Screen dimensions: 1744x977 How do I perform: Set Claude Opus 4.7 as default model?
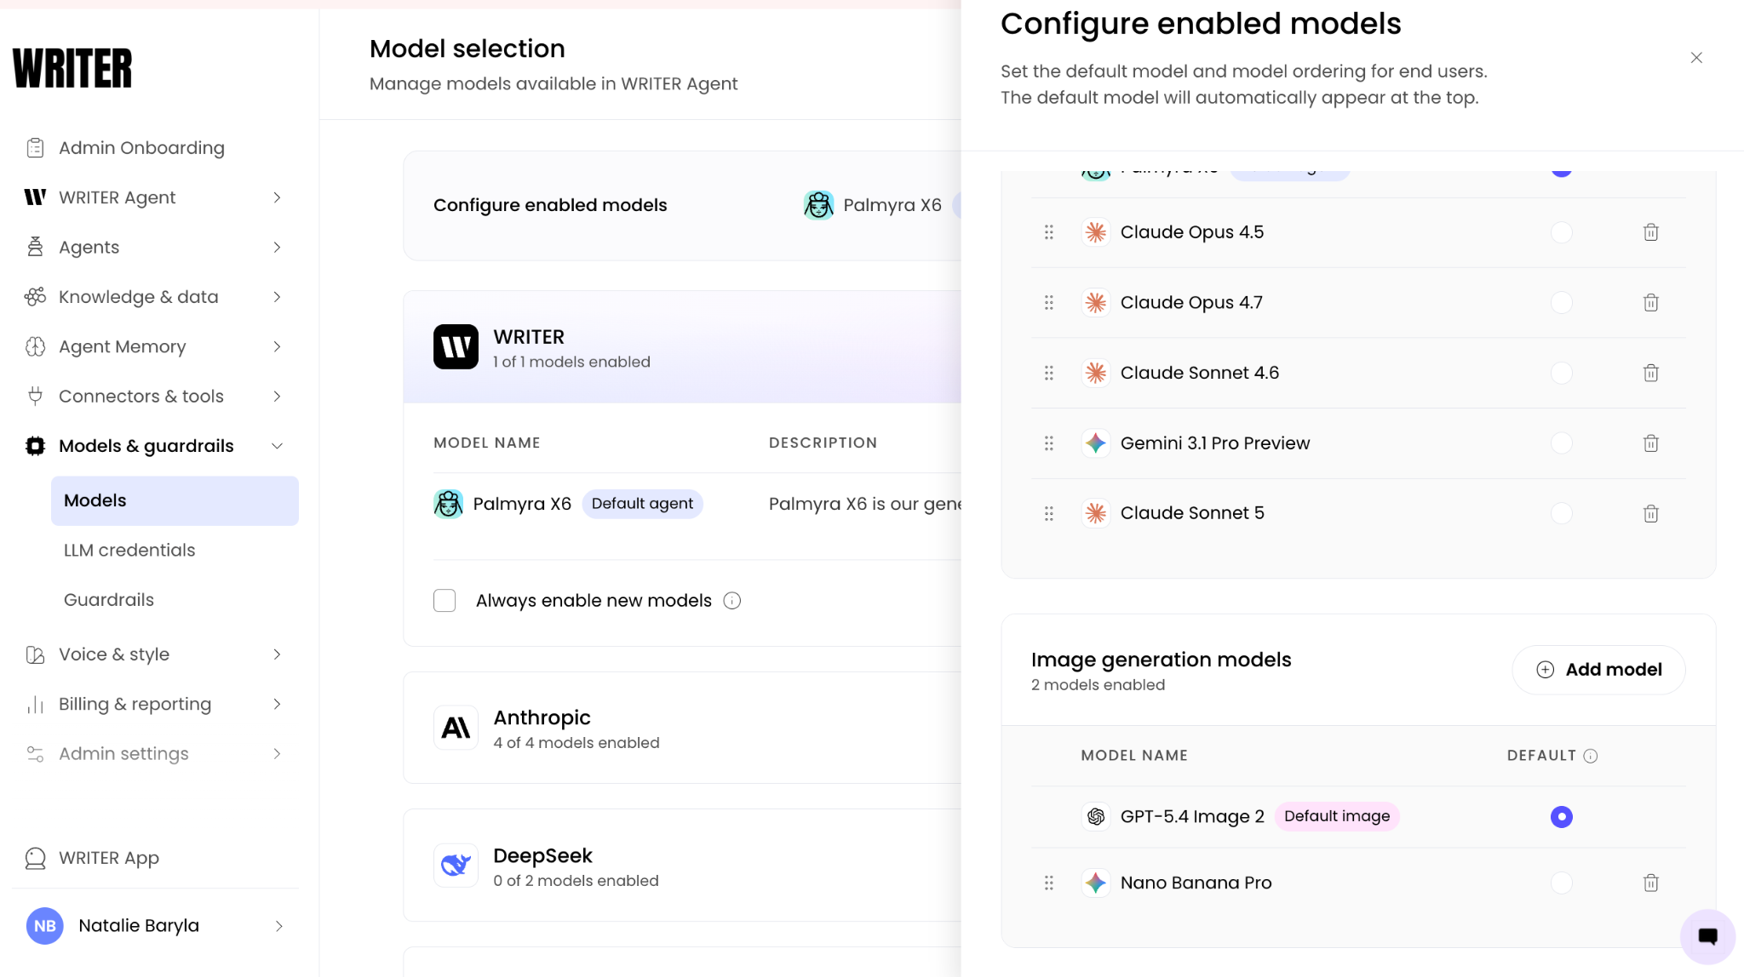[x=1561, y=303]
